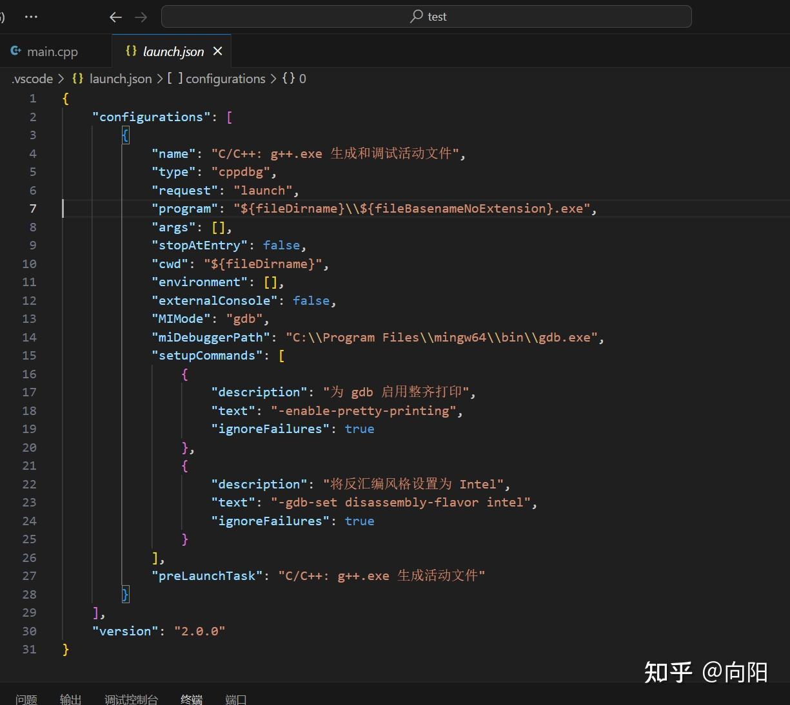Open the 终端 panel tab
This screenshot has height=705, width=790.
(191, 699)
